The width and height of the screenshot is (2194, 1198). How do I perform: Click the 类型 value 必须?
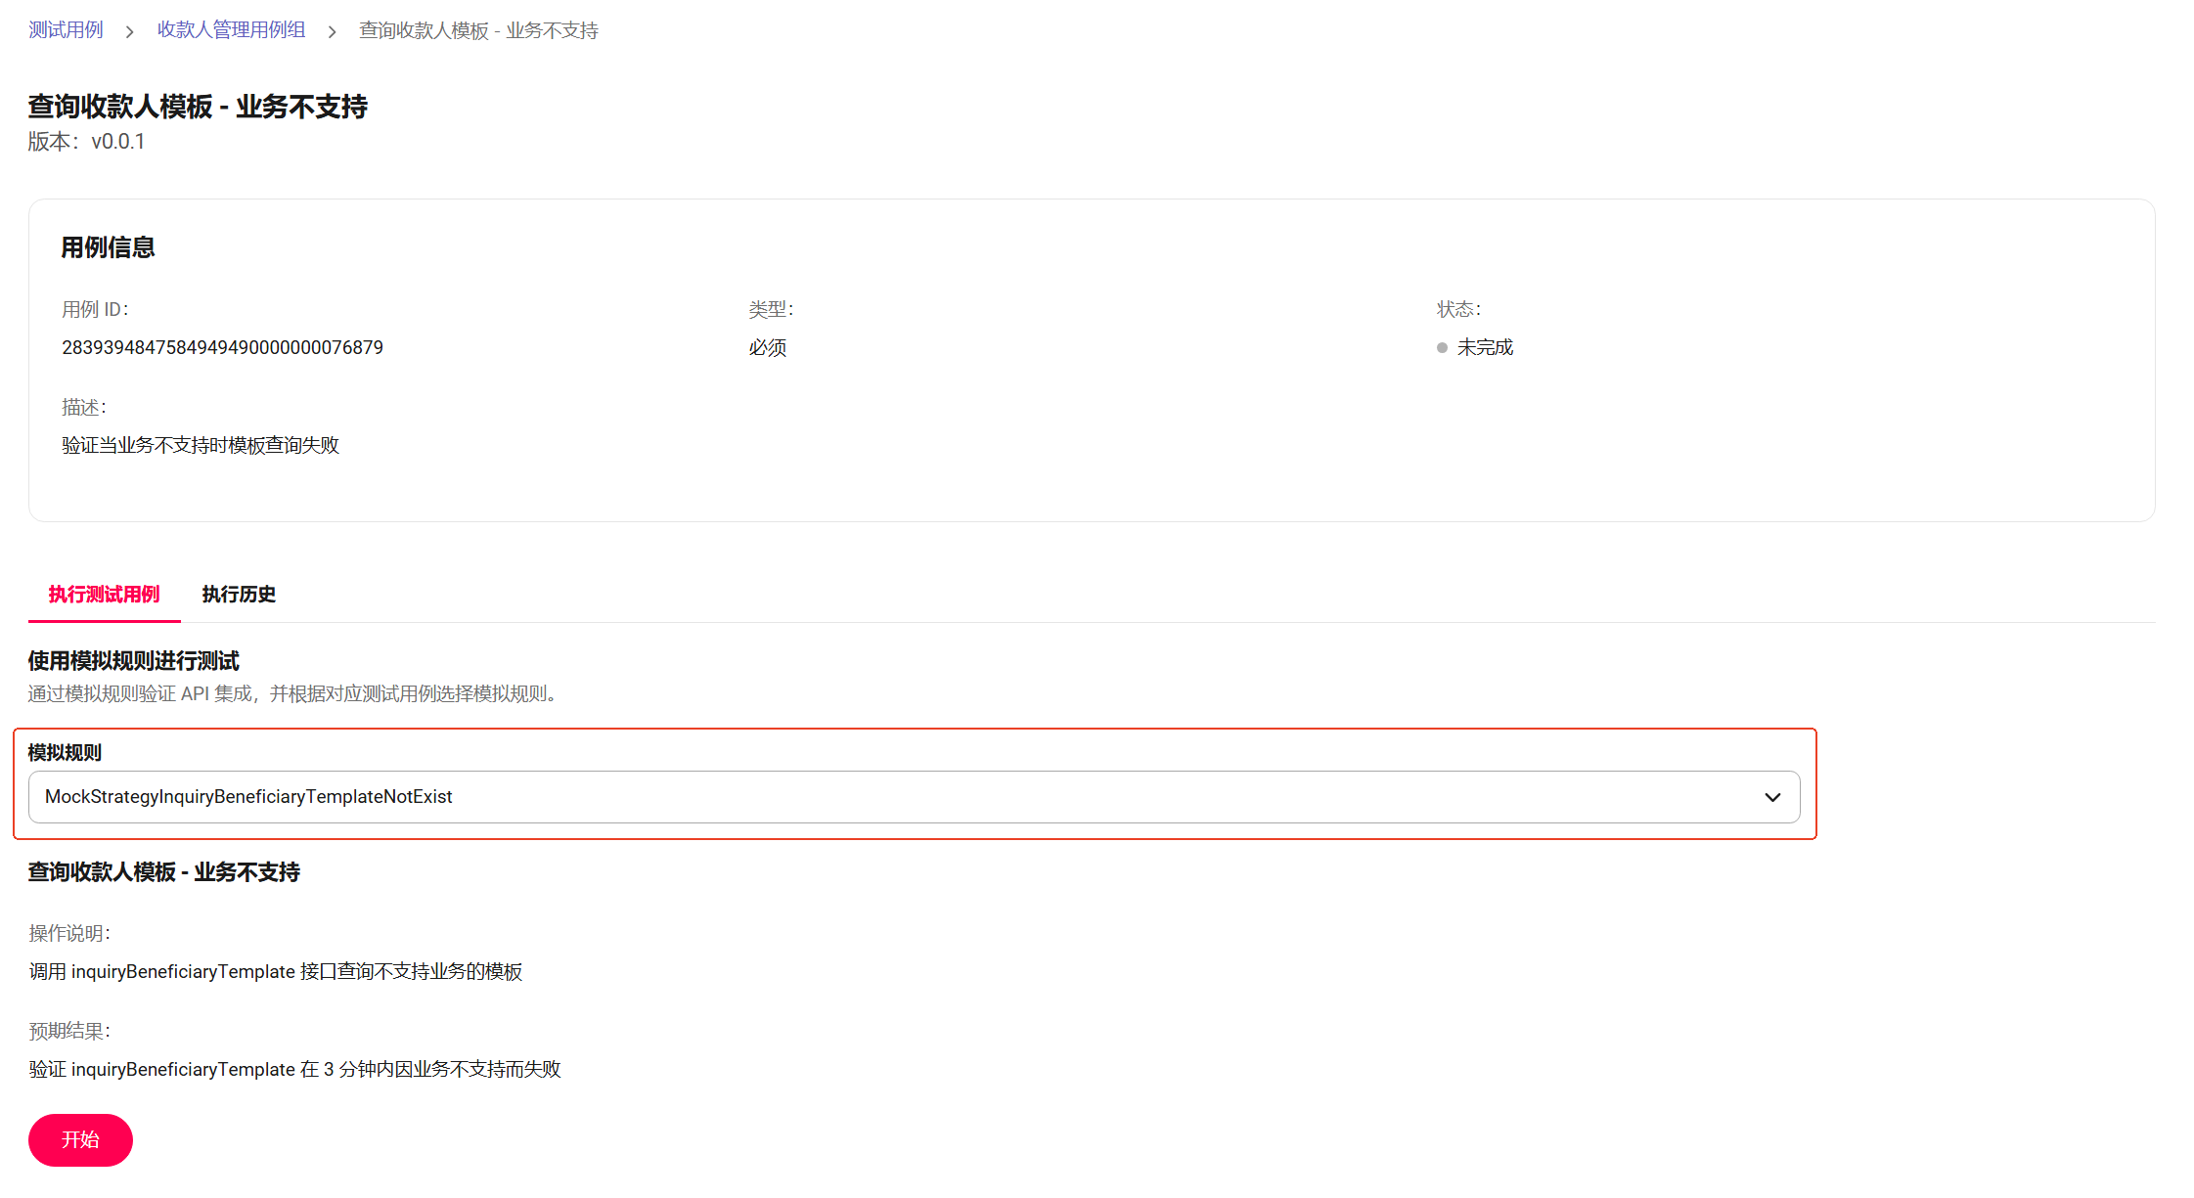point(766,347)
